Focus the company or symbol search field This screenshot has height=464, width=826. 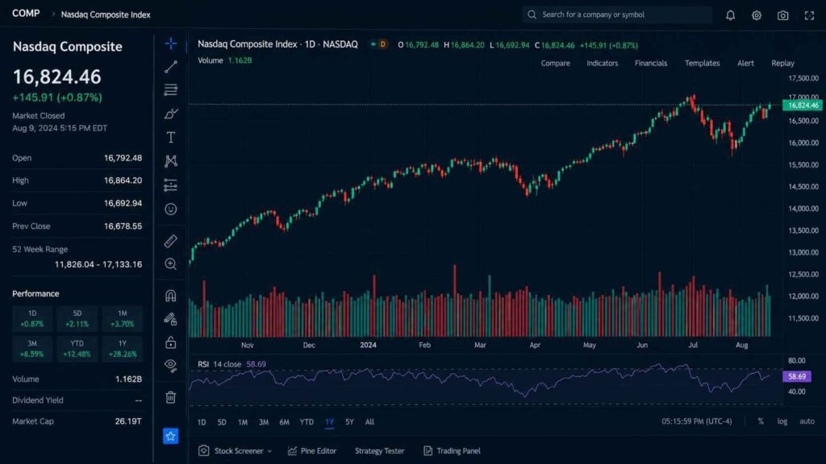coord(617,14)
